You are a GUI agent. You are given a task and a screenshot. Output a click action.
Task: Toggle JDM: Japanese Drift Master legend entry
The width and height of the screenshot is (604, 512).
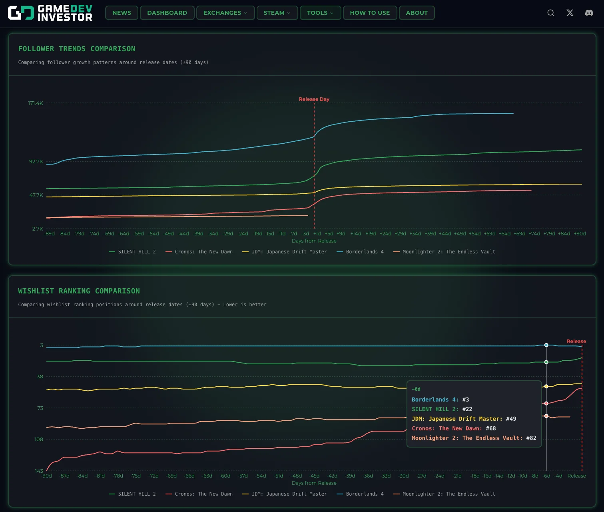[x=285, y=251]
